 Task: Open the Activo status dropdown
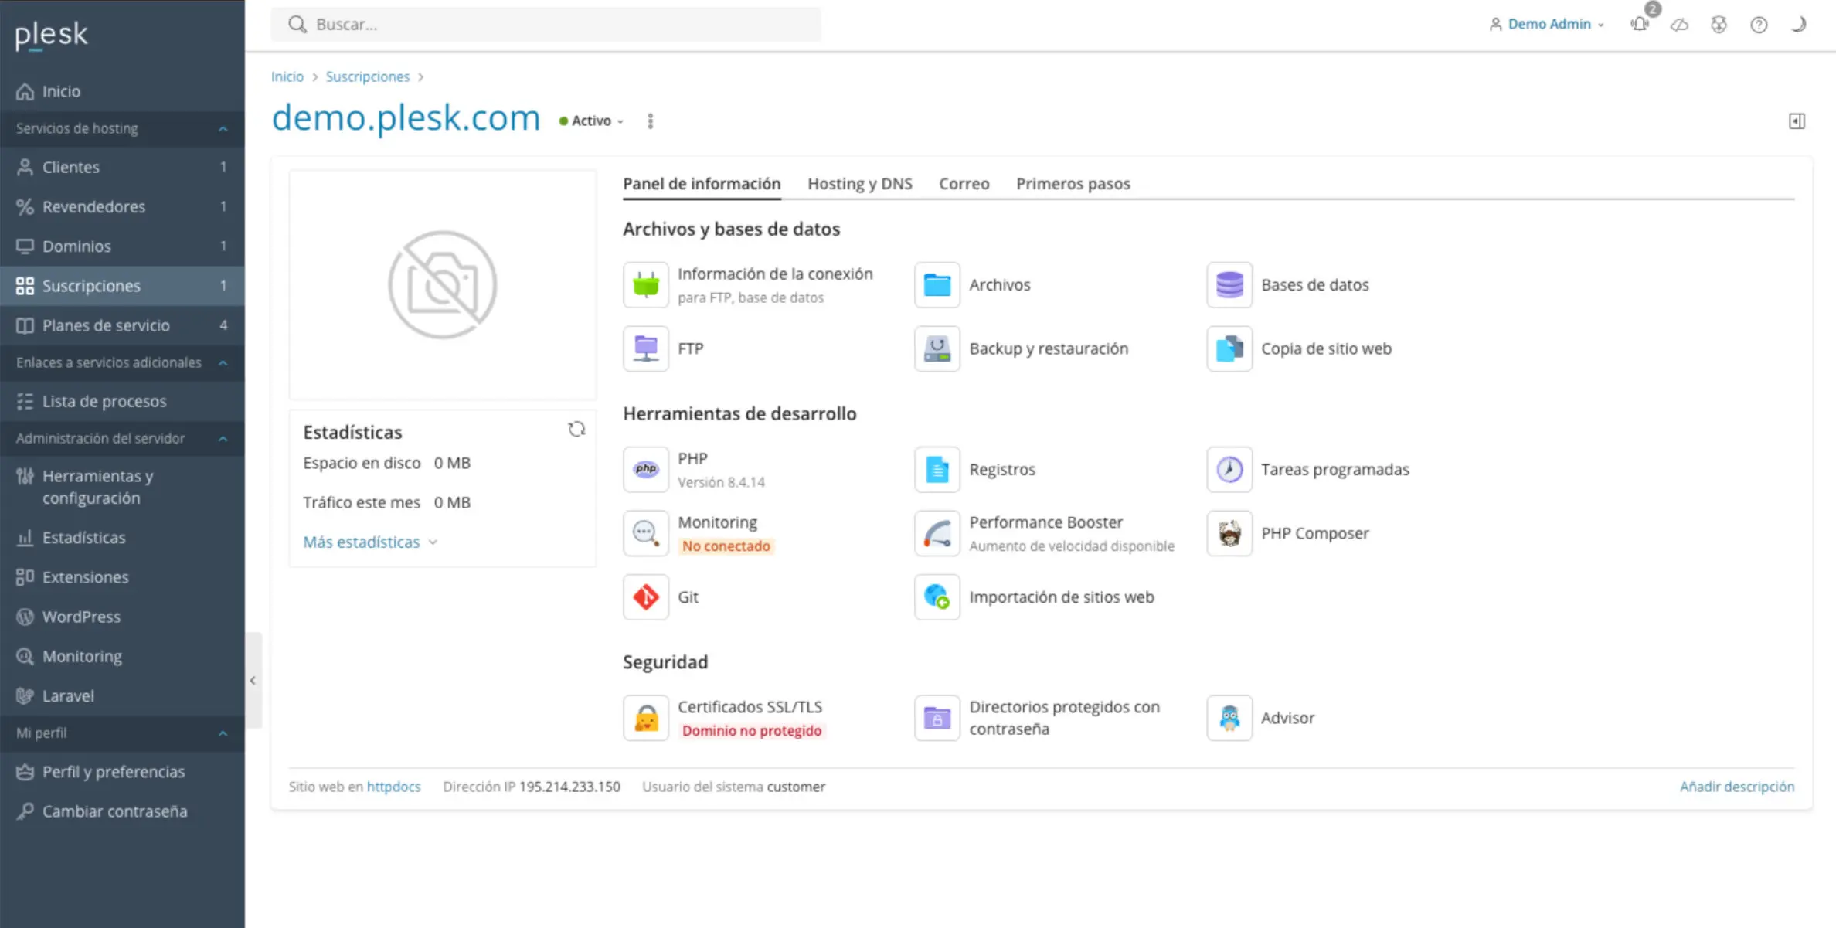(592, 121)
